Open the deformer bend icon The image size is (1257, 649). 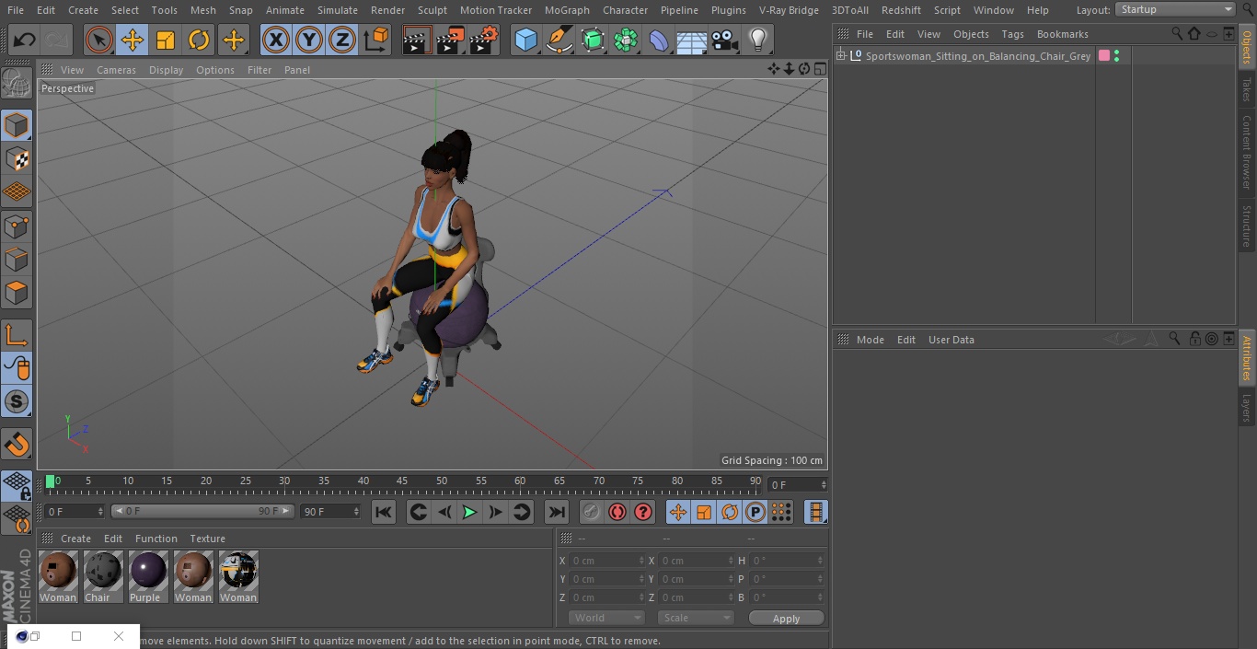659,41
